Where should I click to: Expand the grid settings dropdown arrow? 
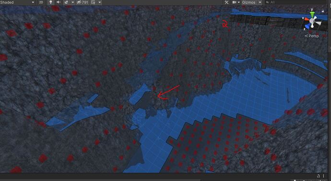point(99,2)
